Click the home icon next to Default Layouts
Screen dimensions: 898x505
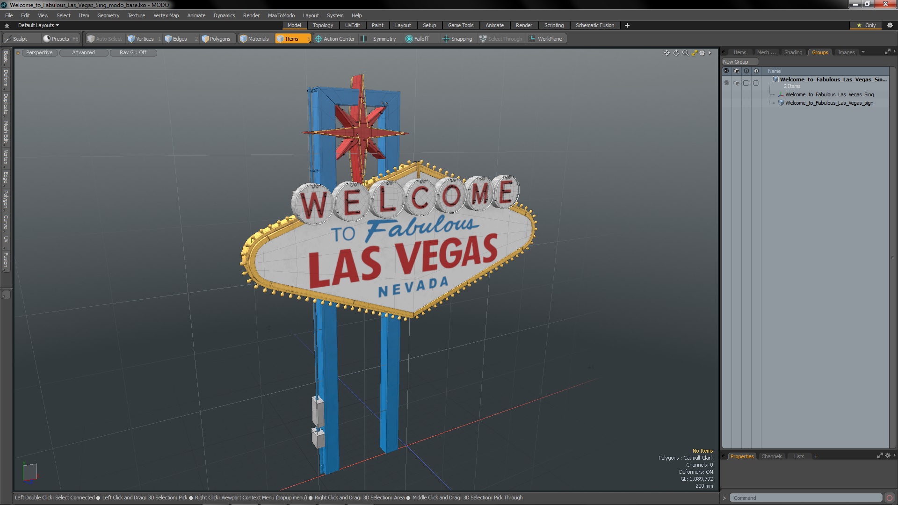pyautogui.click(x=7, y=25)
